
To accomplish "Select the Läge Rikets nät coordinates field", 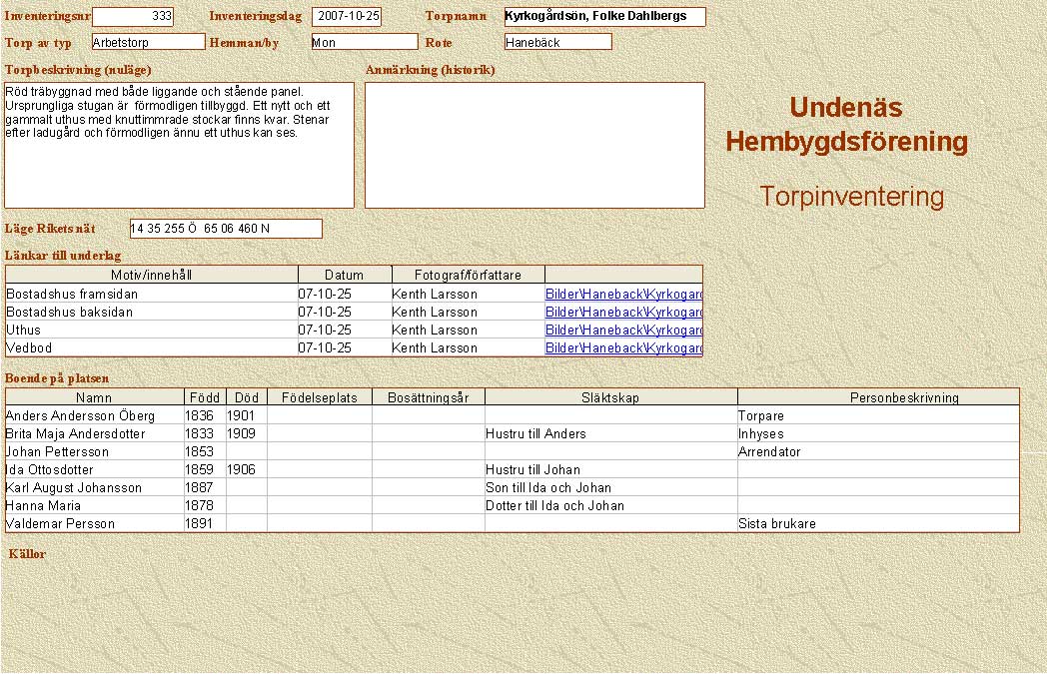I will [x=226, y=229].
